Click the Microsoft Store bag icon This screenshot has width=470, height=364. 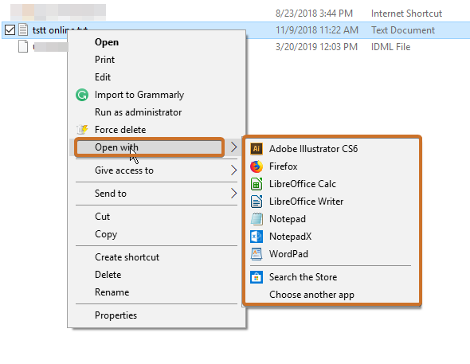tap(257, 277)
